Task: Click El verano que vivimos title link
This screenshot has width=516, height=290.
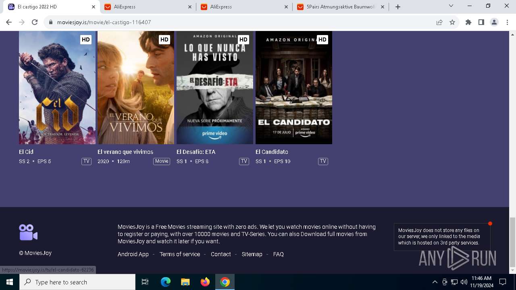Action: point(125,152)
